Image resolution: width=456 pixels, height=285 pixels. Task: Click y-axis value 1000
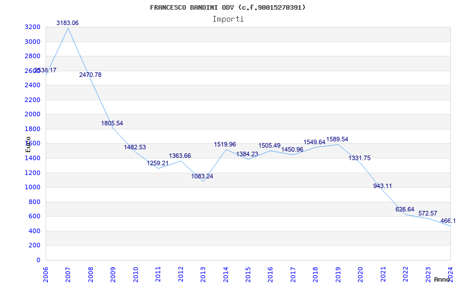(x=32, y=188)
